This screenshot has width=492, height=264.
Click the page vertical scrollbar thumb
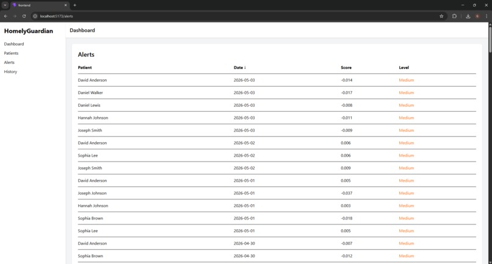(x=490, y=39)
